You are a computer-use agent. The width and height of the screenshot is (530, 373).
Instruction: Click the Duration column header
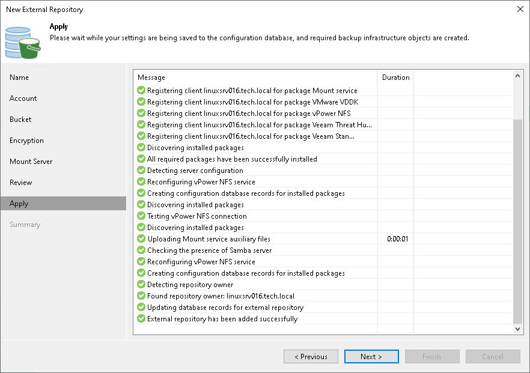395,77
